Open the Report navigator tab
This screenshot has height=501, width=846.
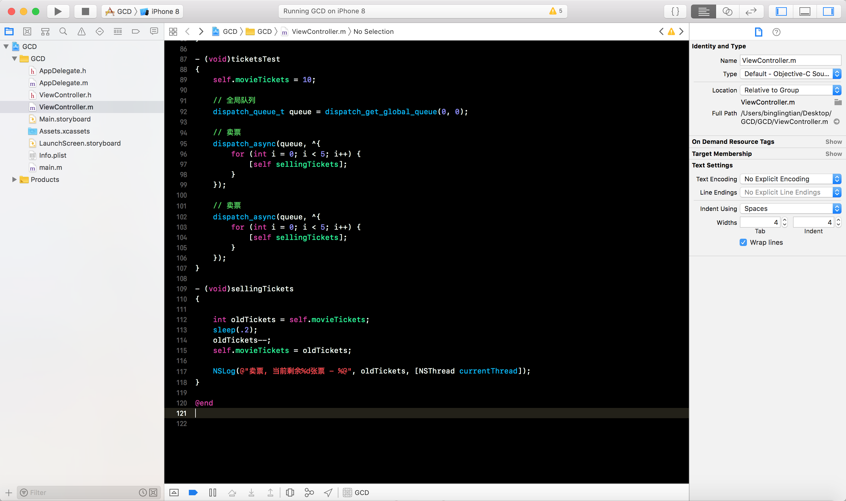pos(154,32)
